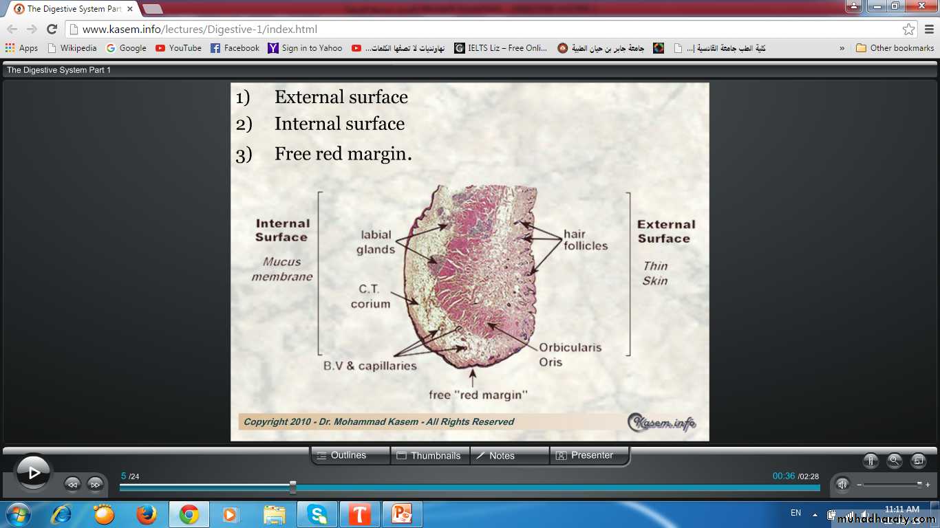Open the Other bookmarks folder

point(895,48)
